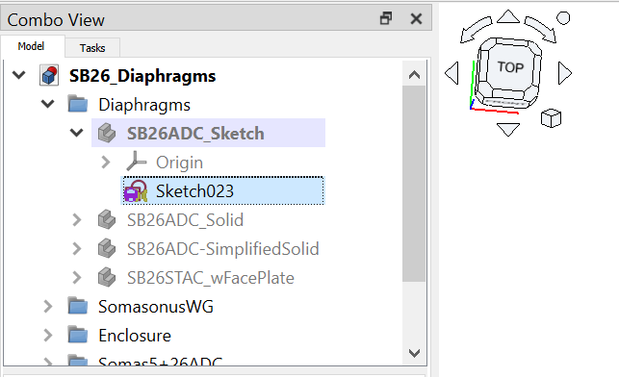This screenshot has width=619, height=377.
Task: Click the FRONT face of navigation cube
Action: point(505,103)
